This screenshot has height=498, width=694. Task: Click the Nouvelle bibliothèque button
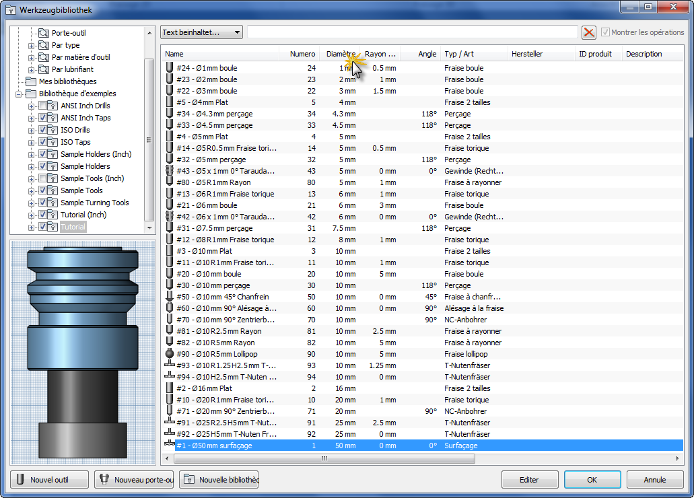[x=219, y=479]
